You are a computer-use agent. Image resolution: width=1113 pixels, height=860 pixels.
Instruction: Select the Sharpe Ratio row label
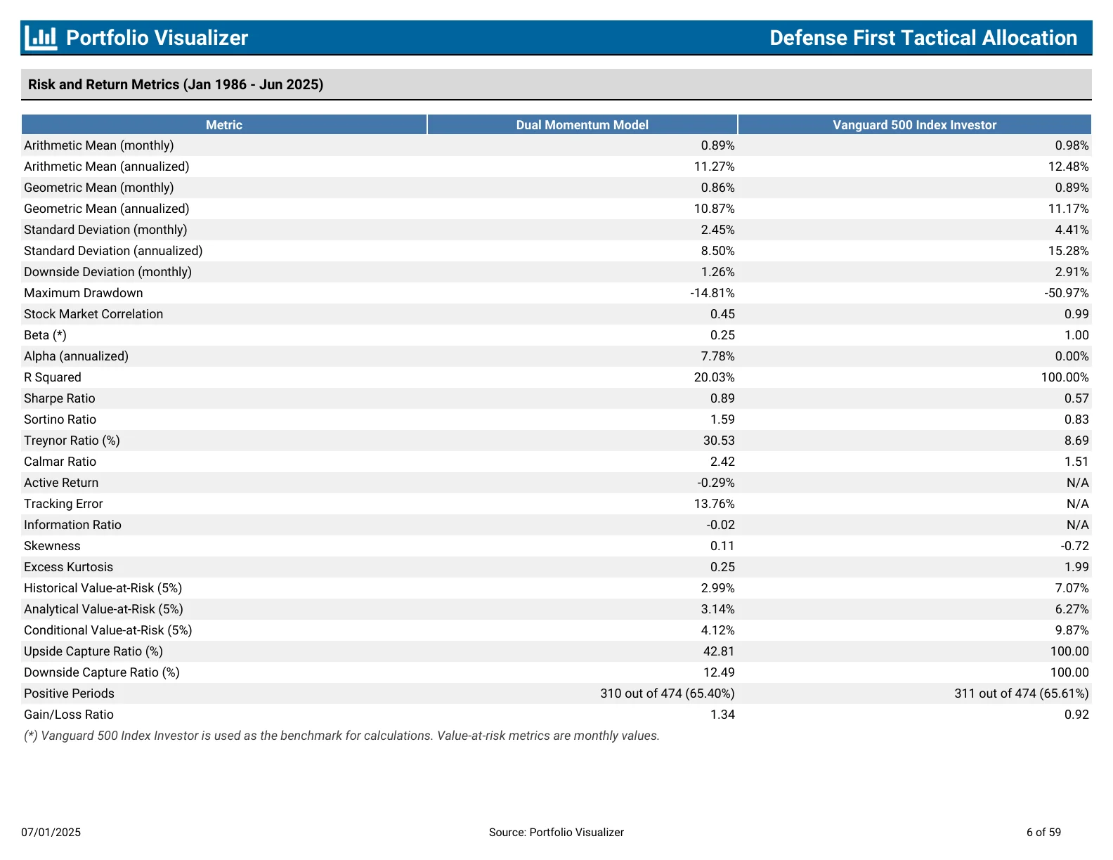(60, 398)
